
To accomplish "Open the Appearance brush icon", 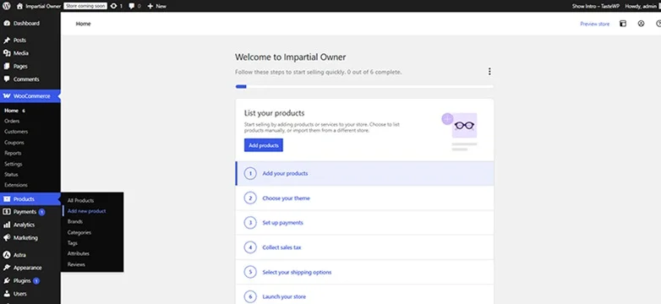I will click(x=6, y=268).
